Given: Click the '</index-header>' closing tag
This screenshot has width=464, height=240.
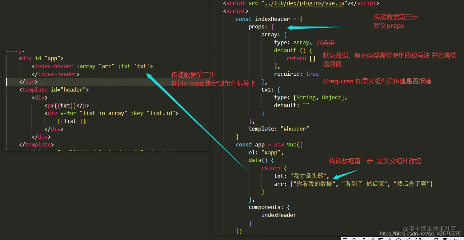Looking at the screenshot, I should [56, 74].
